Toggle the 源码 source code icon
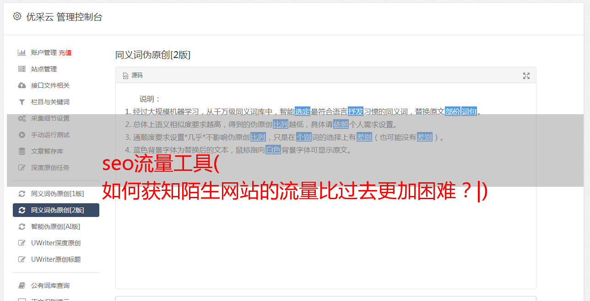 [125, 76]
